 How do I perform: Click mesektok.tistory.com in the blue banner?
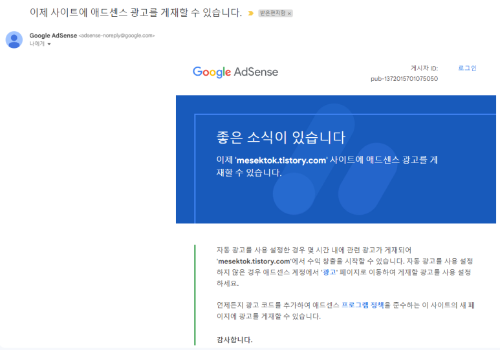tap(281, 160)
